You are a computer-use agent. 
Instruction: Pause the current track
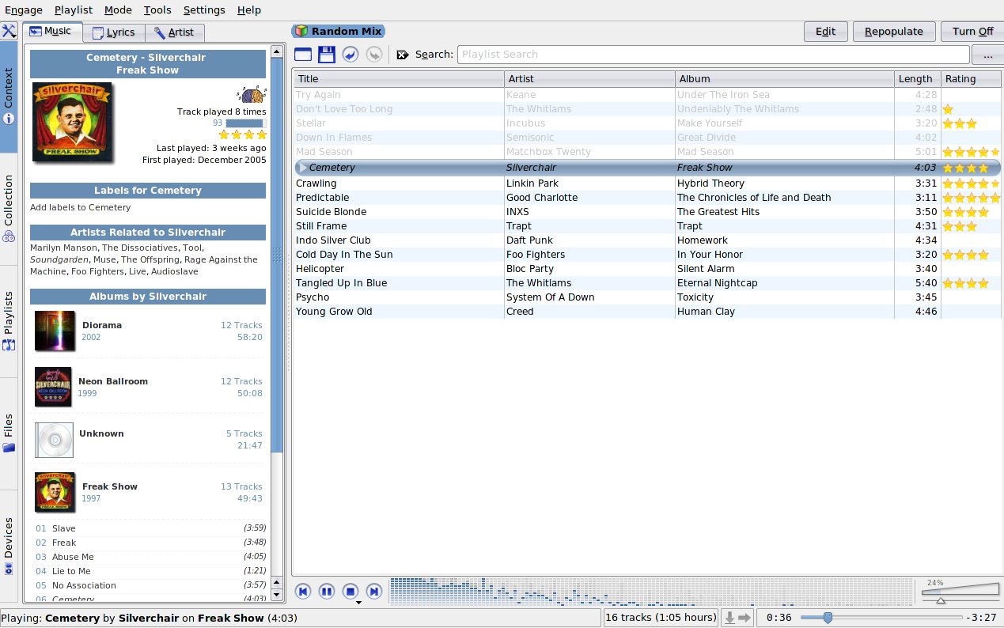pyautogui.click(x=326, y=591)
